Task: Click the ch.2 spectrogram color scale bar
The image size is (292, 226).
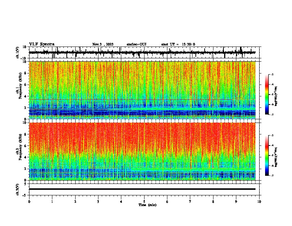Action: coord(267,155)
